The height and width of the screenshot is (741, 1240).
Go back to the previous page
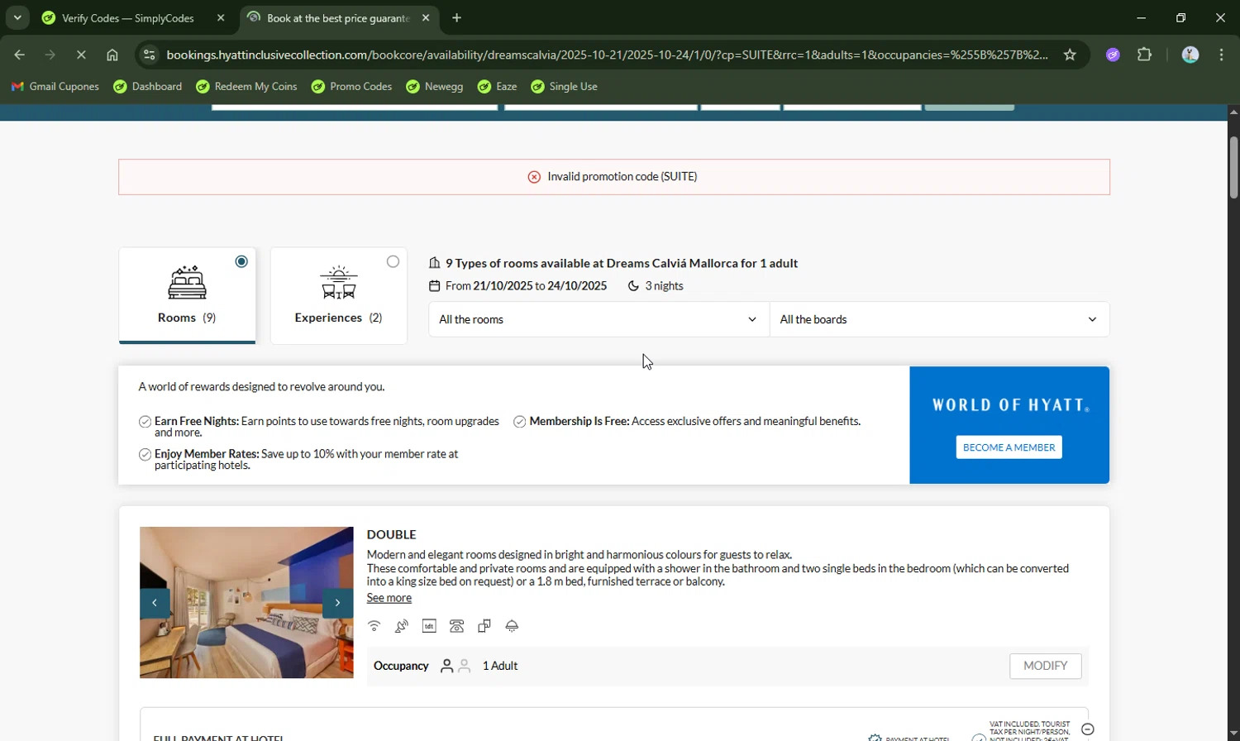pyautogui.click(x=19, y=55)
